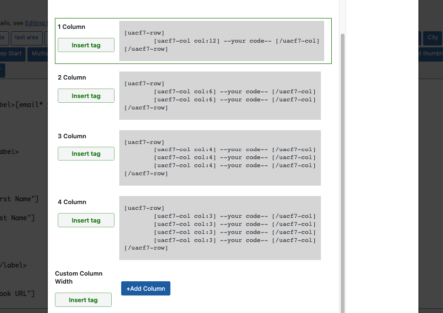Image resolution: width=443 pixels, height=313 pixels.
Task: Click the '3 Column' heading label
Action: pyautogui.click(x=71, y=136)
